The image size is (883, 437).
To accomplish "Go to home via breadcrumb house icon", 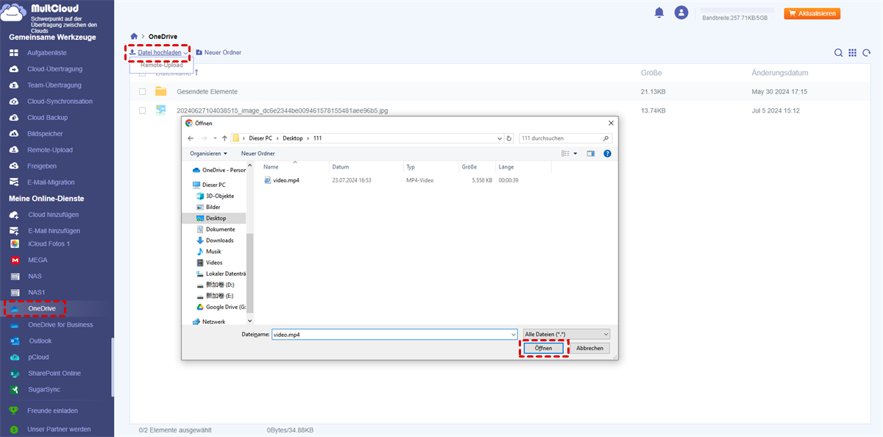I will tap(133, 36).
